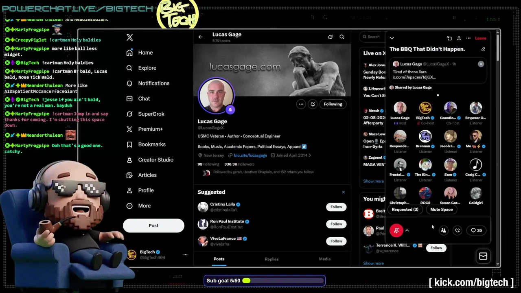521x293 pixels.
Task: Click the search icon on profile header
Action: pyautogui.click(x=342, y=37)
